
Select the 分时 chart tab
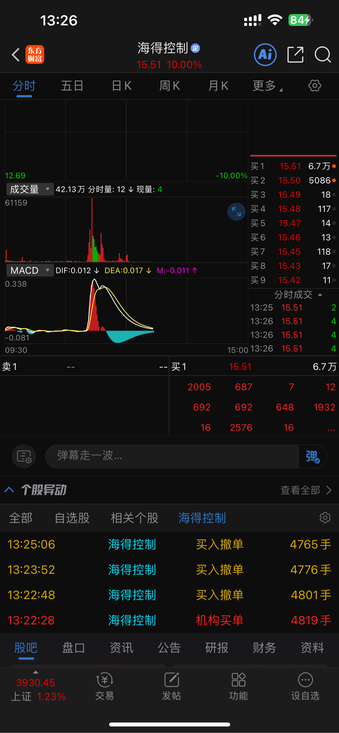pos(24,86)
